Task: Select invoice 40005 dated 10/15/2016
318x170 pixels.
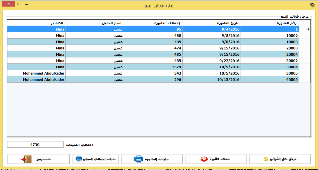Action: point(269,80)
